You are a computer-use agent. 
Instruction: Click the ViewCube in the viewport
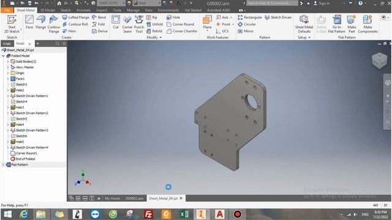[380, 61]
